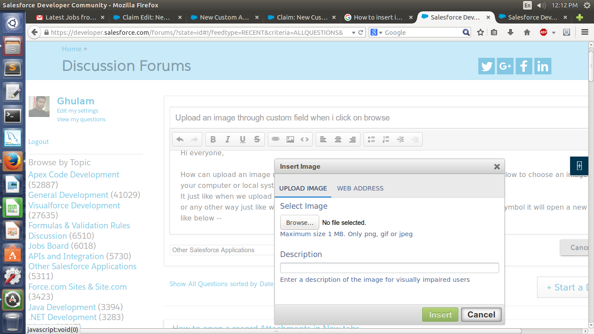Click the insert image icon in the toolbar
This screenshot has width=594, height=334.
pos(290,139)
